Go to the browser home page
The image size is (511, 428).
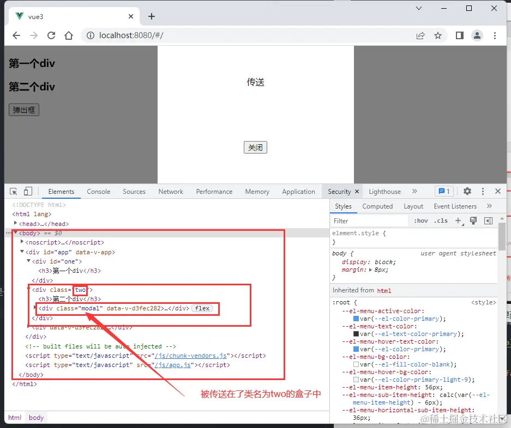click(68, 35)
